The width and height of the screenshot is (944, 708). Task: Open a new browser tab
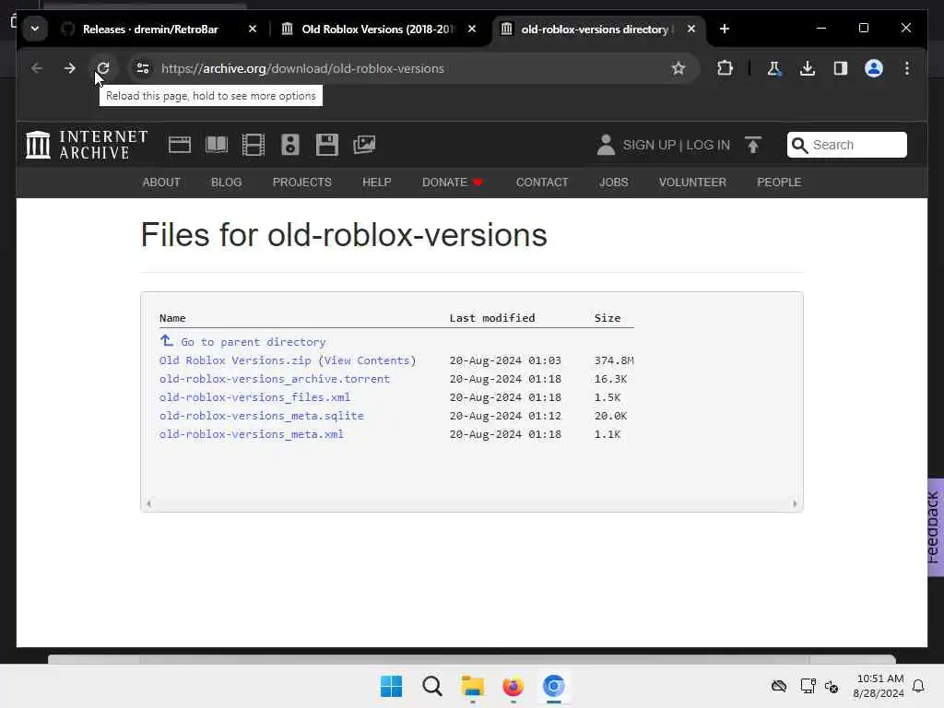click(x=725, y=29)
